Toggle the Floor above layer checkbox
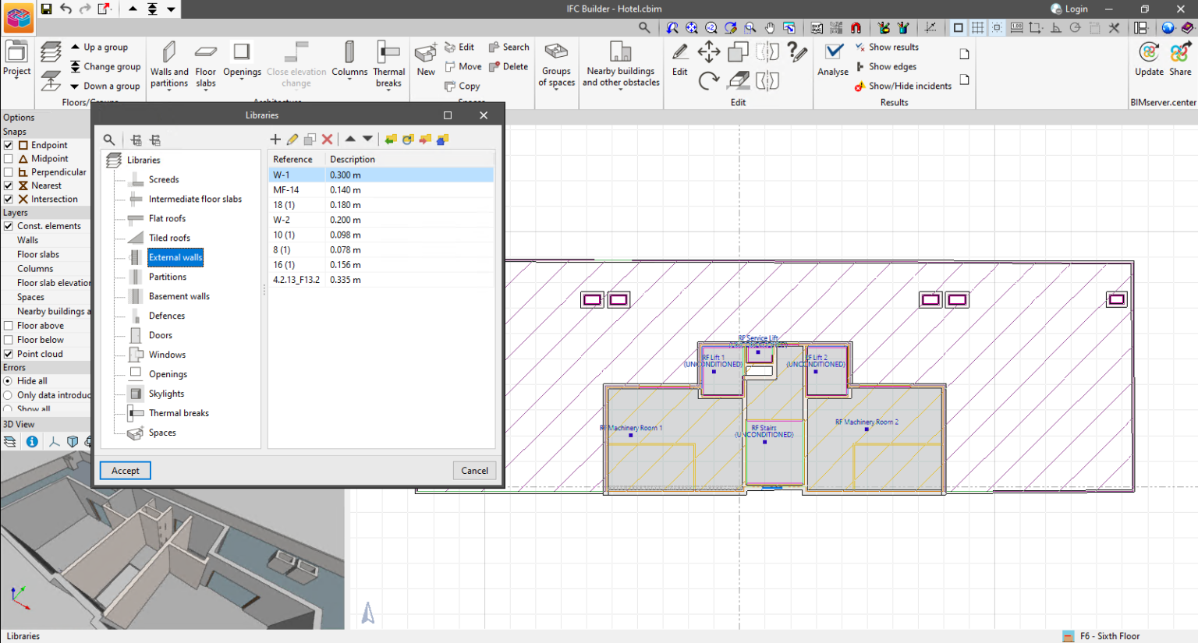Image resolution: width=1198 pixels, height=643 pixels. pyautogui.click(x=9, y=326)
